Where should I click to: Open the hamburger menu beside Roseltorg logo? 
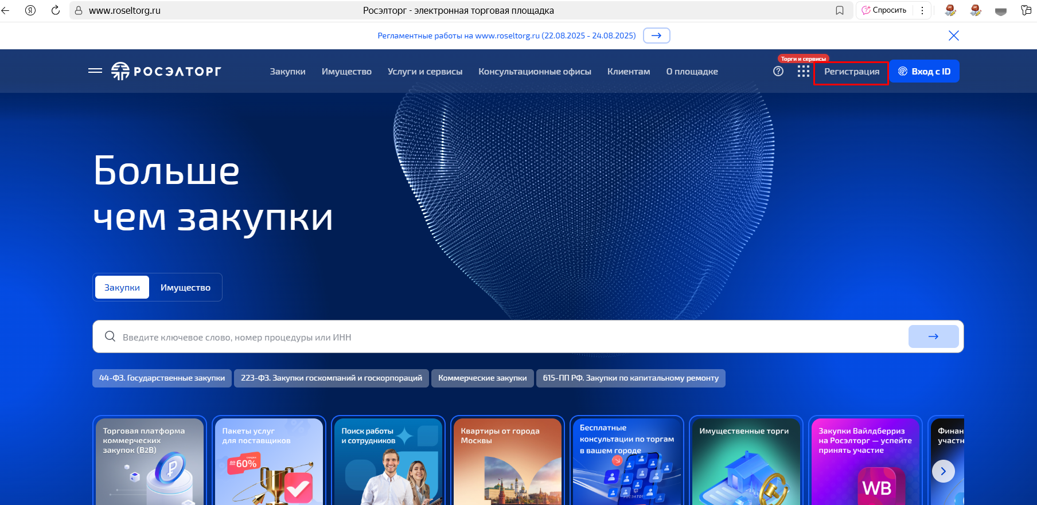pyautogui.click(x=95, y=71)
